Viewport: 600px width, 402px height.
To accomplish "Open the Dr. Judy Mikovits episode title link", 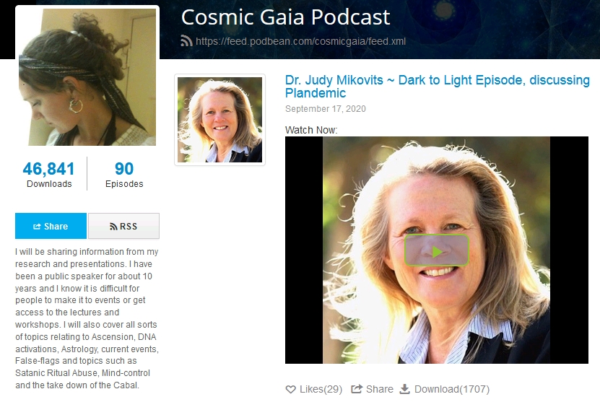I will click(438, 87).
